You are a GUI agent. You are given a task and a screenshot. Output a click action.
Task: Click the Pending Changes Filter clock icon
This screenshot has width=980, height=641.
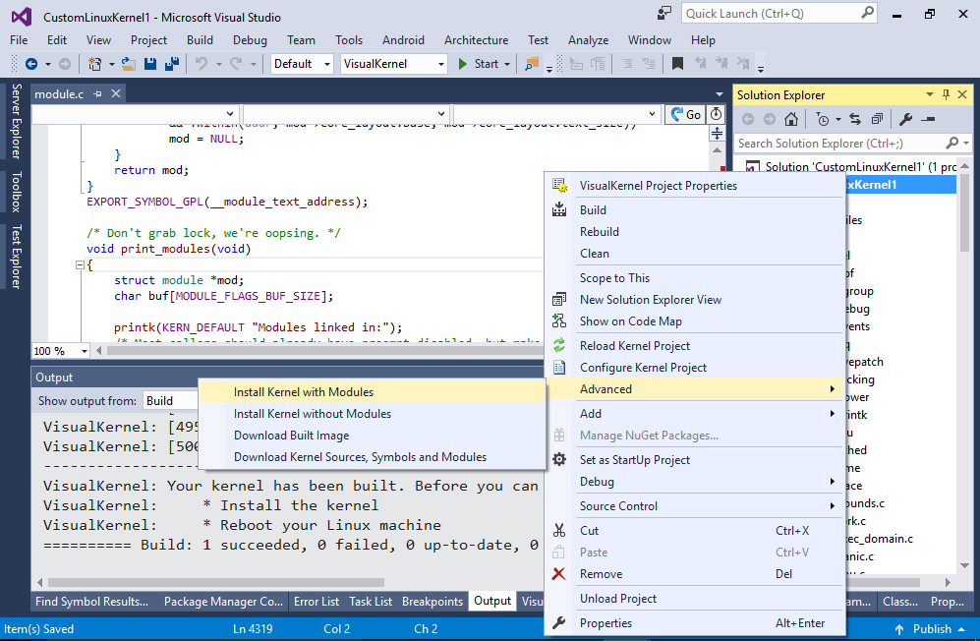point(823,119)
